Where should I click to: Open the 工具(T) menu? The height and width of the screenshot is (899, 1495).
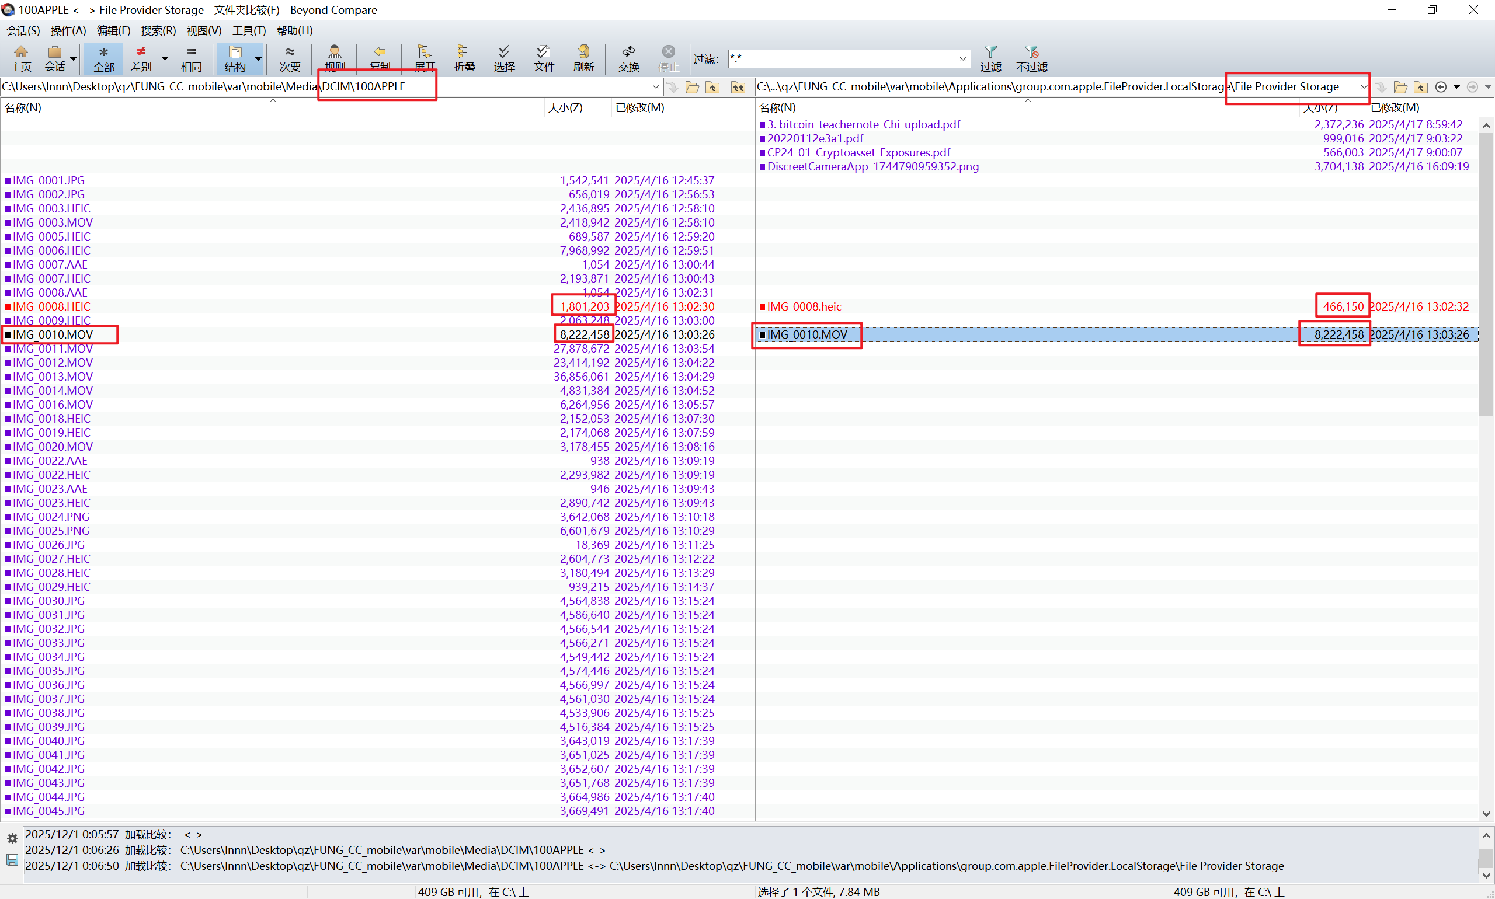pyautogui.click(x=248, y=30)
